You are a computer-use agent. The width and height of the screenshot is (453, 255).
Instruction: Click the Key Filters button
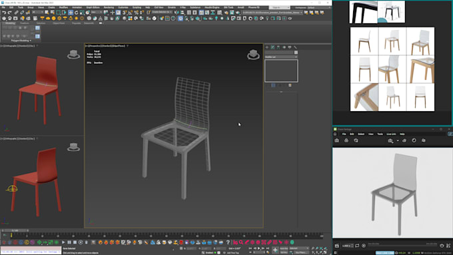(302, 252)
